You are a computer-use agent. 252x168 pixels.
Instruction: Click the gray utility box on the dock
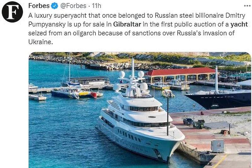click(x=218, y=146)
